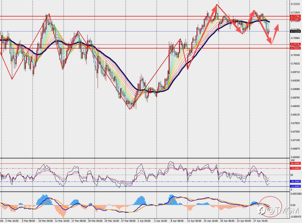Click the 0.66875 price axis label
This screenshot has width=302, height=223.
(x=295, y=148)
